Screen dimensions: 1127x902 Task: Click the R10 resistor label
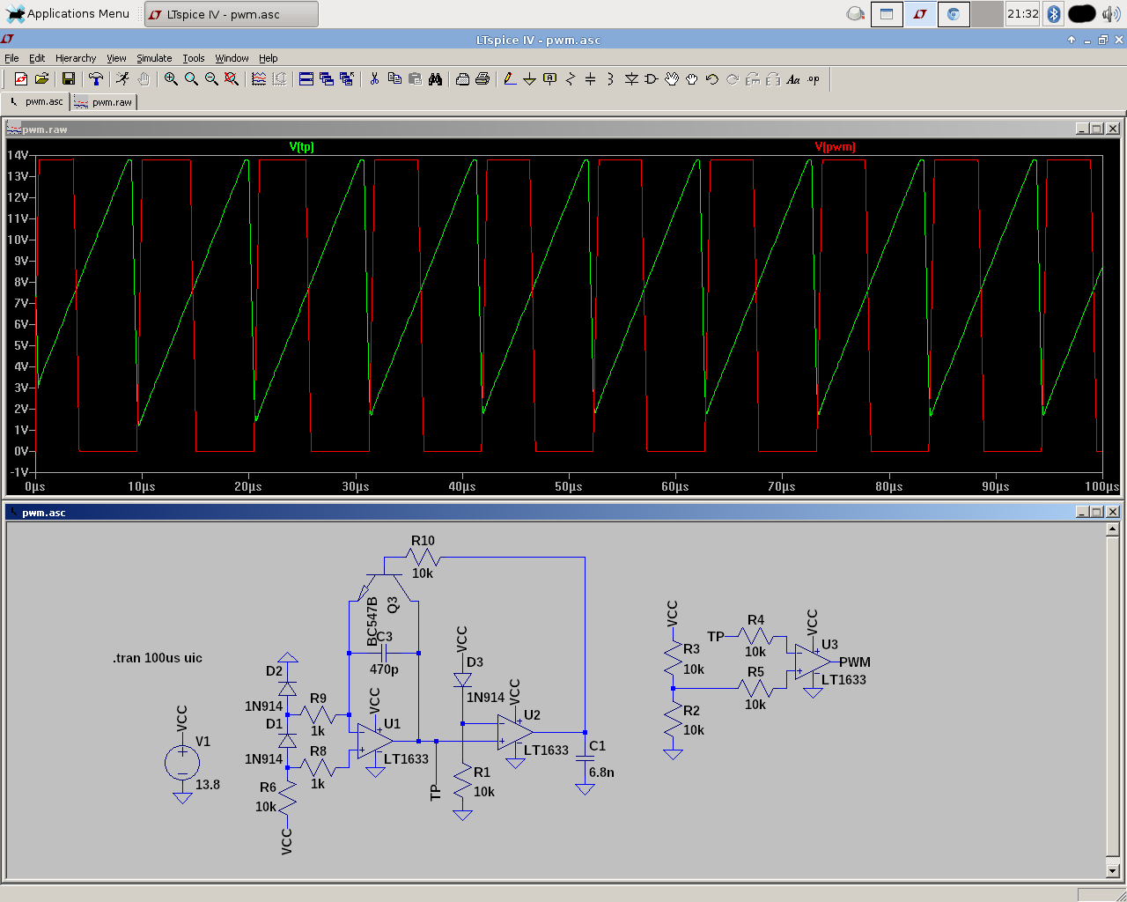click(x=423, y=541)
